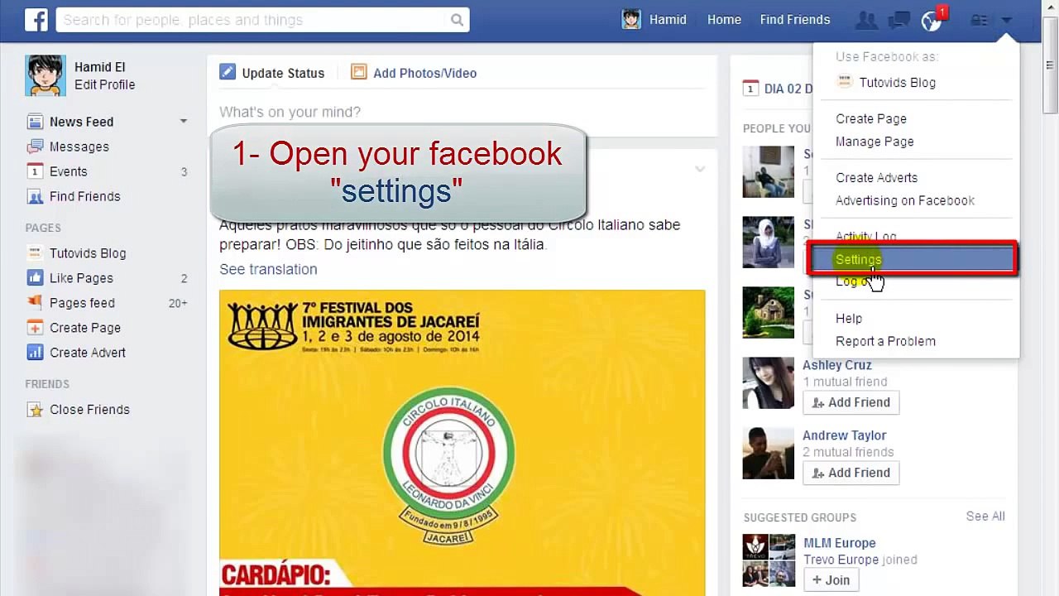Click the Hamid El name link
The height and width of the screenshot is (596, 1059).
click(x=100, y=67)
